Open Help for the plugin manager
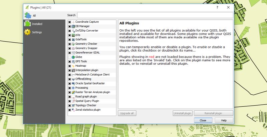This screenshot has width=267, height=137. tap(224, 120)
